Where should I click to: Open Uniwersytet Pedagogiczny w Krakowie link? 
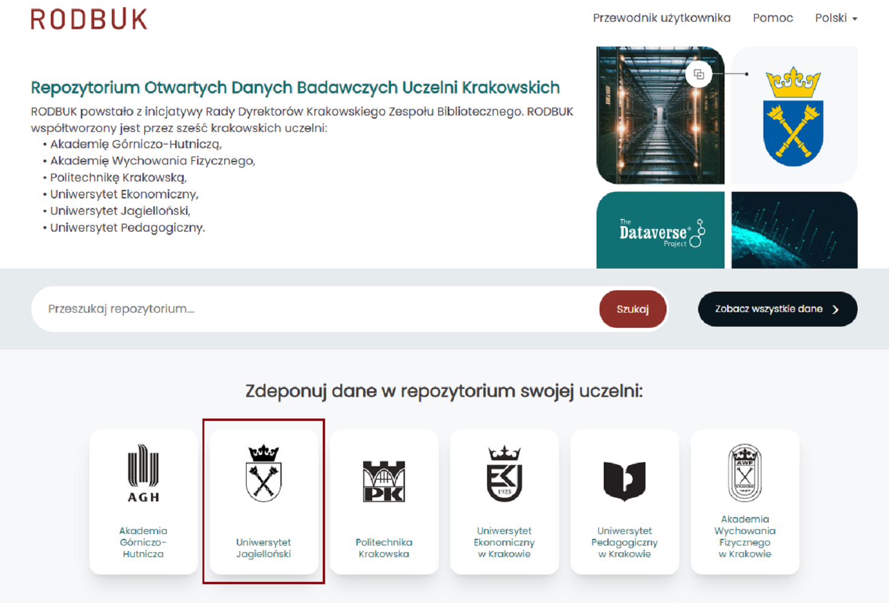(x=624, y=542)
